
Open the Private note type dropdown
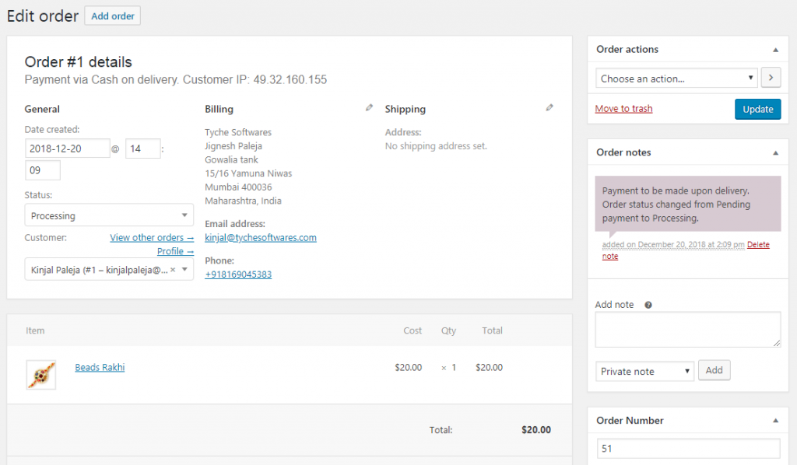click(644, 372)
